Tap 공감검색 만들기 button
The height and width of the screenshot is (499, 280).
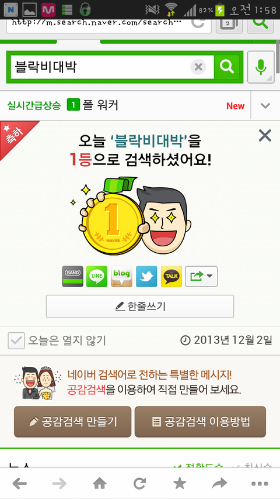73,422
